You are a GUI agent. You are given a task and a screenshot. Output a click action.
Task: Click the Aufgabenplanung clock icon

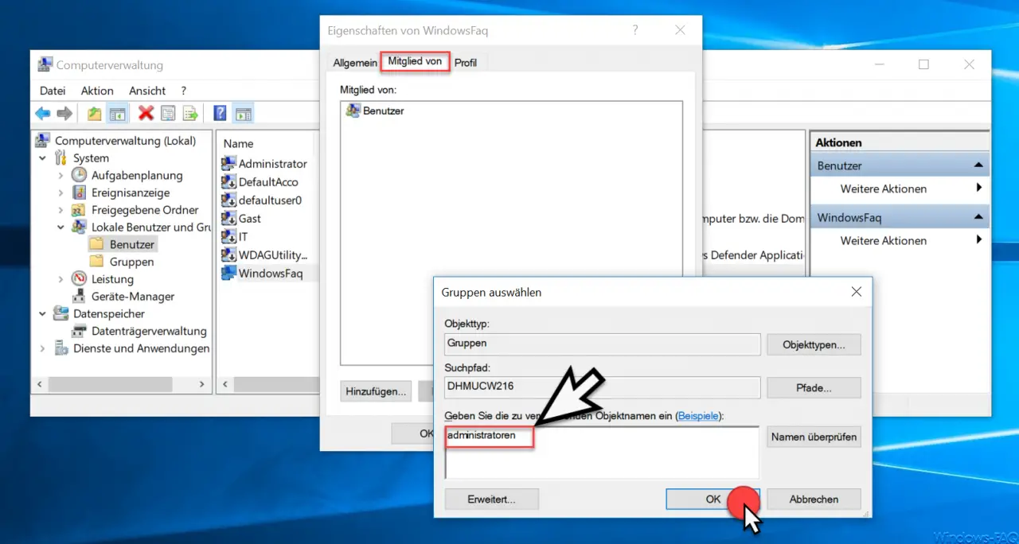(79, 175)
